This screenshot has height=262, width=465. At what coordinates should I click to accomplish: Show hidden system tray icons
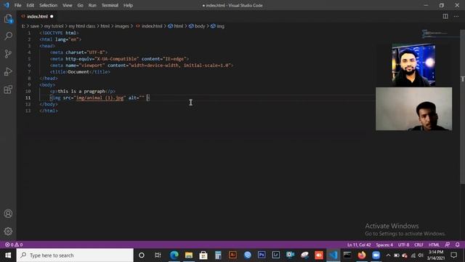point(388,255)
